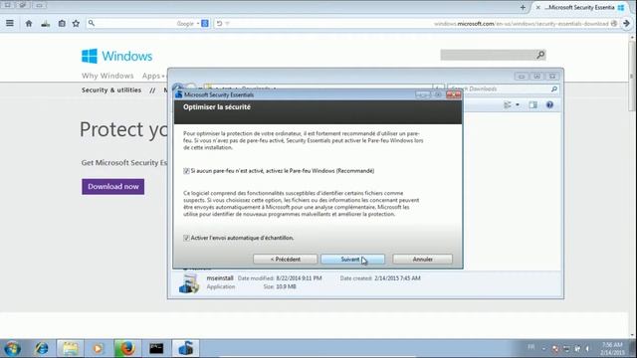Click into the webpage search box
Image resolution: width=637 pixels, height=358 pixels.
[x=488, y=55]
